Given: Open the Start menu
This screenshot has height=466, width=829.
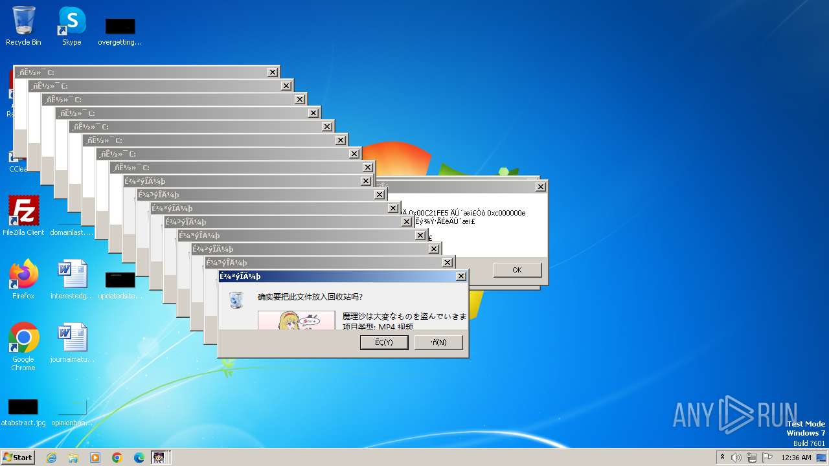Looking at the screenshot, I should tap(18, 457).
